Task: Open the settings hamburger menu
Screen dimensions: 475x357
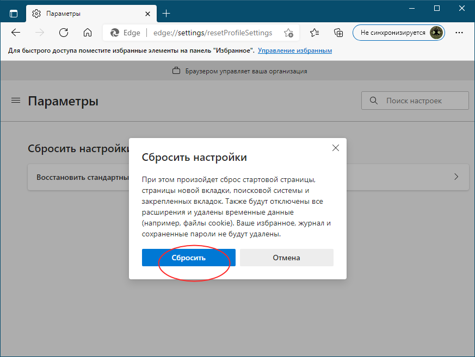Action: coord(16,101)
